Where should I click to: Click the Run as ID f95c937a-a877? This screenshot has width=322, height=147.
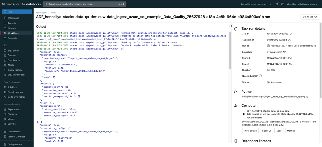click(x=293, y=46)
